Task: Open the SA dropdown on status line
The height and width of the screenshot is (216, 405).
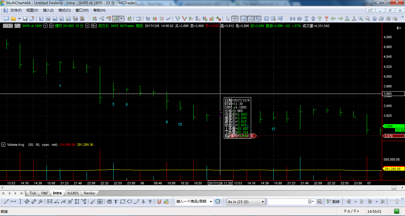Action: [x=11, y=26]
